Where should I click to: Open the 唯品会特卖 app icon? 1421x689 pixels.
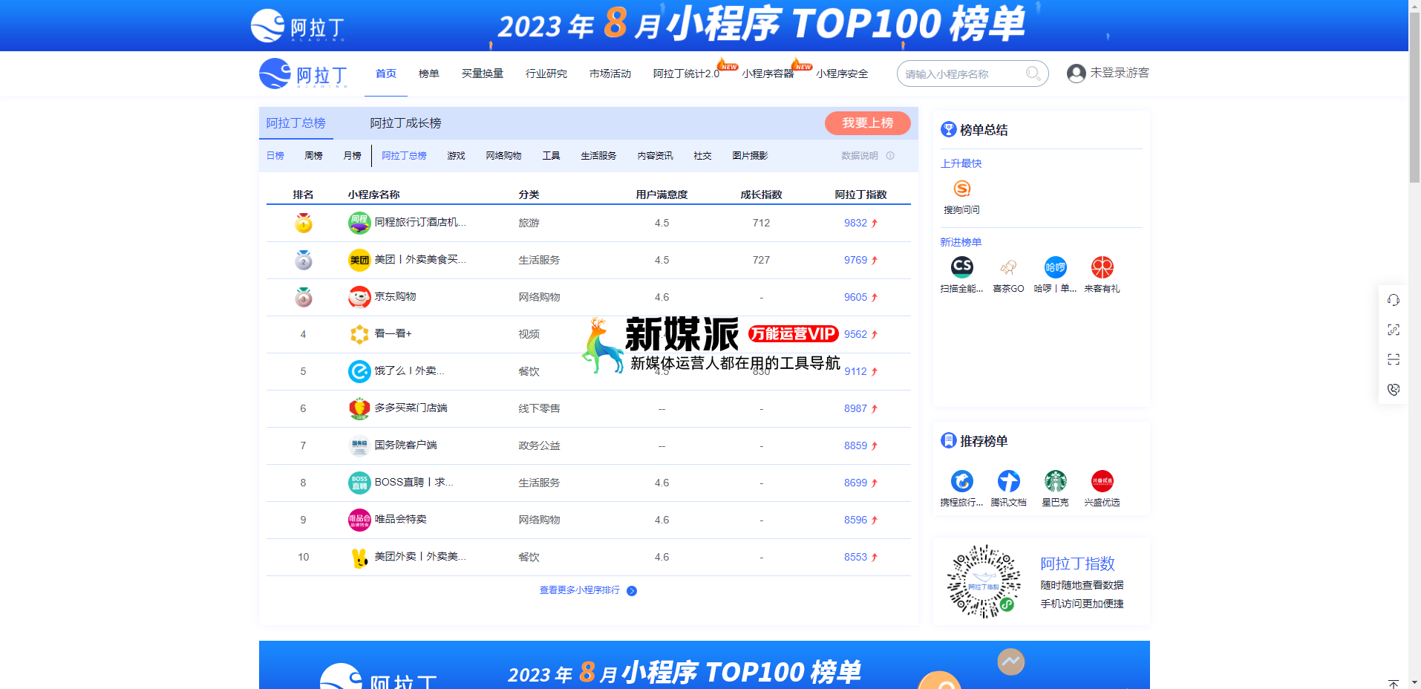click(359, 520)
